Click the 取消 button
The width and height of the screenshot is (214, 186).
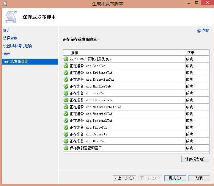[199, 178]
